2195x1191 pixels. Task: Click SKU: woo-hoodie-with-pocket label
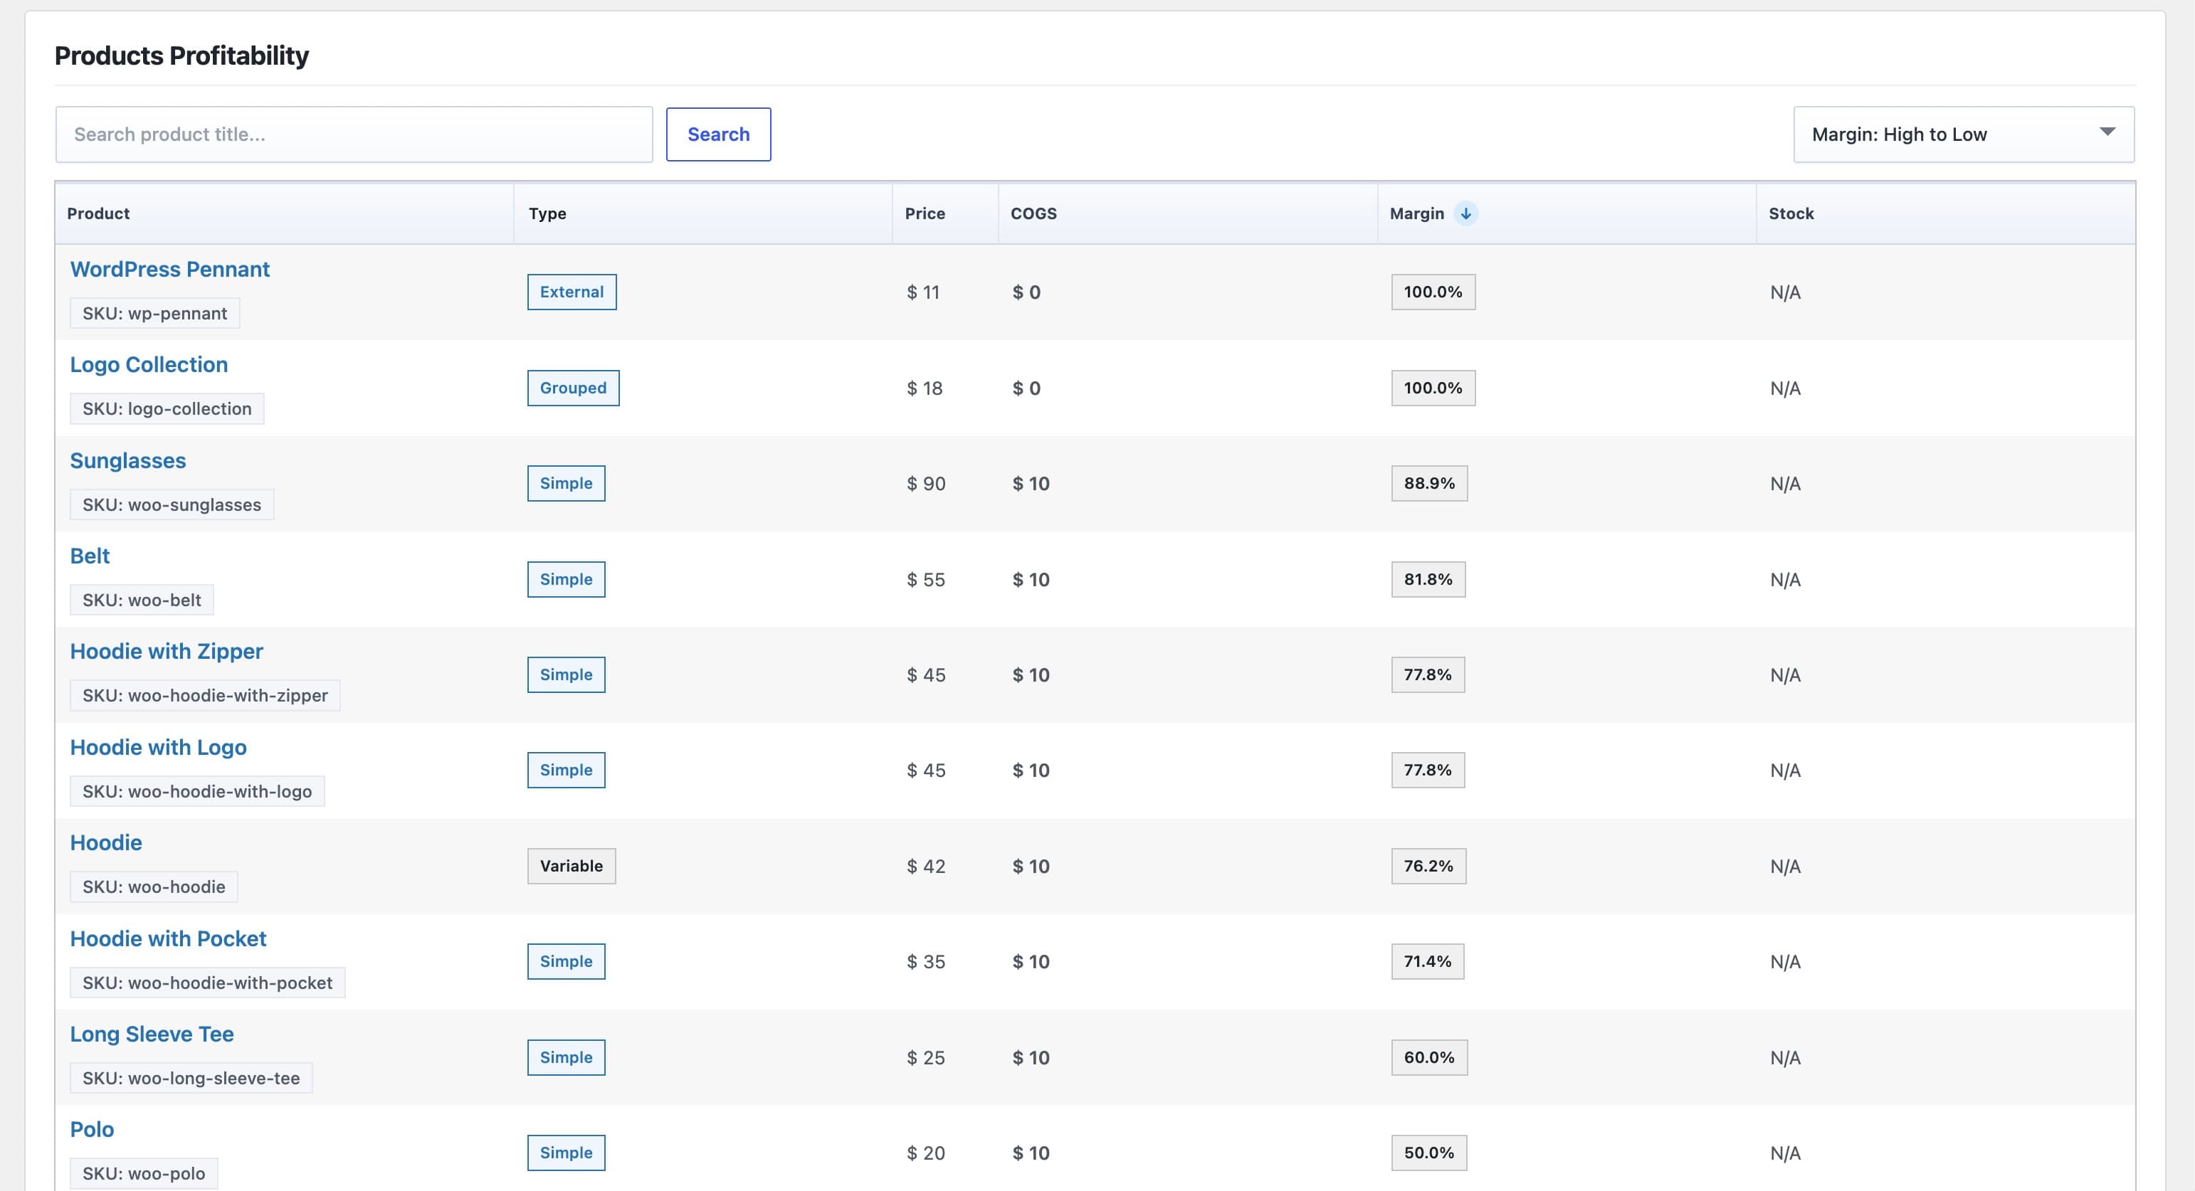pos(208,983)
